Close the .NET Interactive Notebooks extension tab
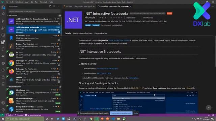This screenshot has width=216, height=121. pyautogui.click(x=131, y=6)
